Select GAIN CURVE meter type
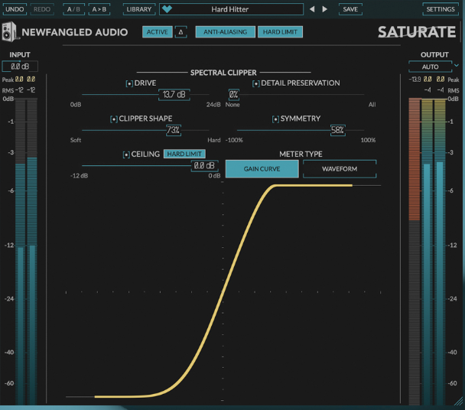The height and width of the screenshot is (410, 465). [262, 169]
